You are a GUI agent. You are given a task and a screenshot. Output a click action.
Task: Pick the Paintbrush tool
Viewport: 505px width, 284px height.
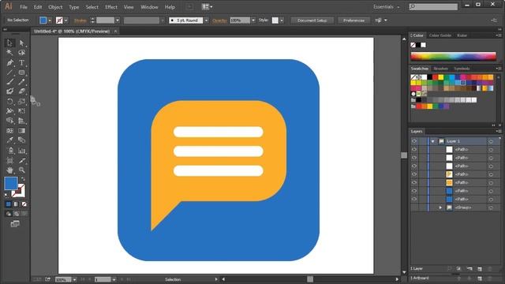coord(9,82)
